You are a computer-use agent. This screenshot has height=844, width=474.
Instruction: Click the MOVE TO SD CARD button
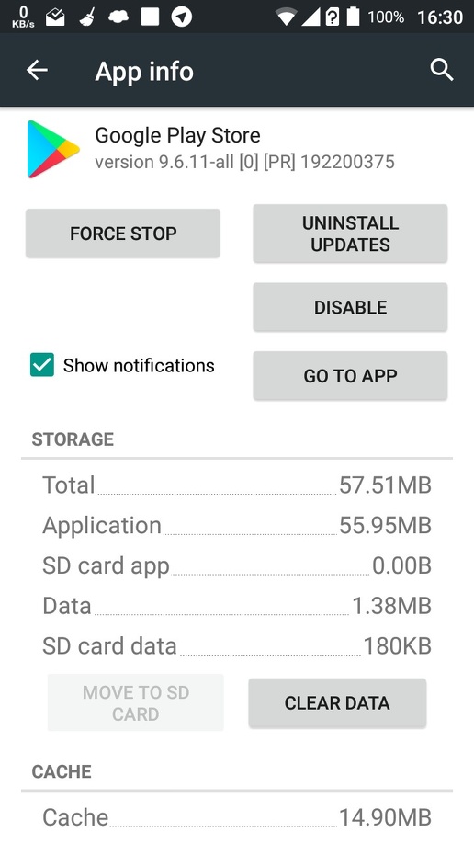click(136, 702)
